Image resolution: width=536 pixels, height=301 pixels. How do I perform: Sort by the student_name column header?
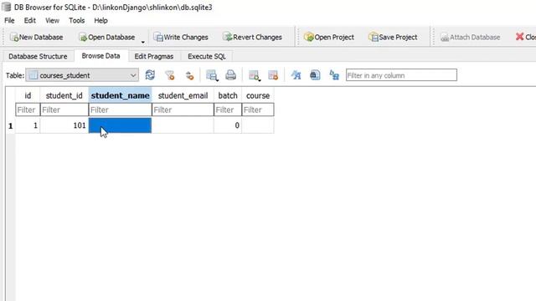coord(120,95)
